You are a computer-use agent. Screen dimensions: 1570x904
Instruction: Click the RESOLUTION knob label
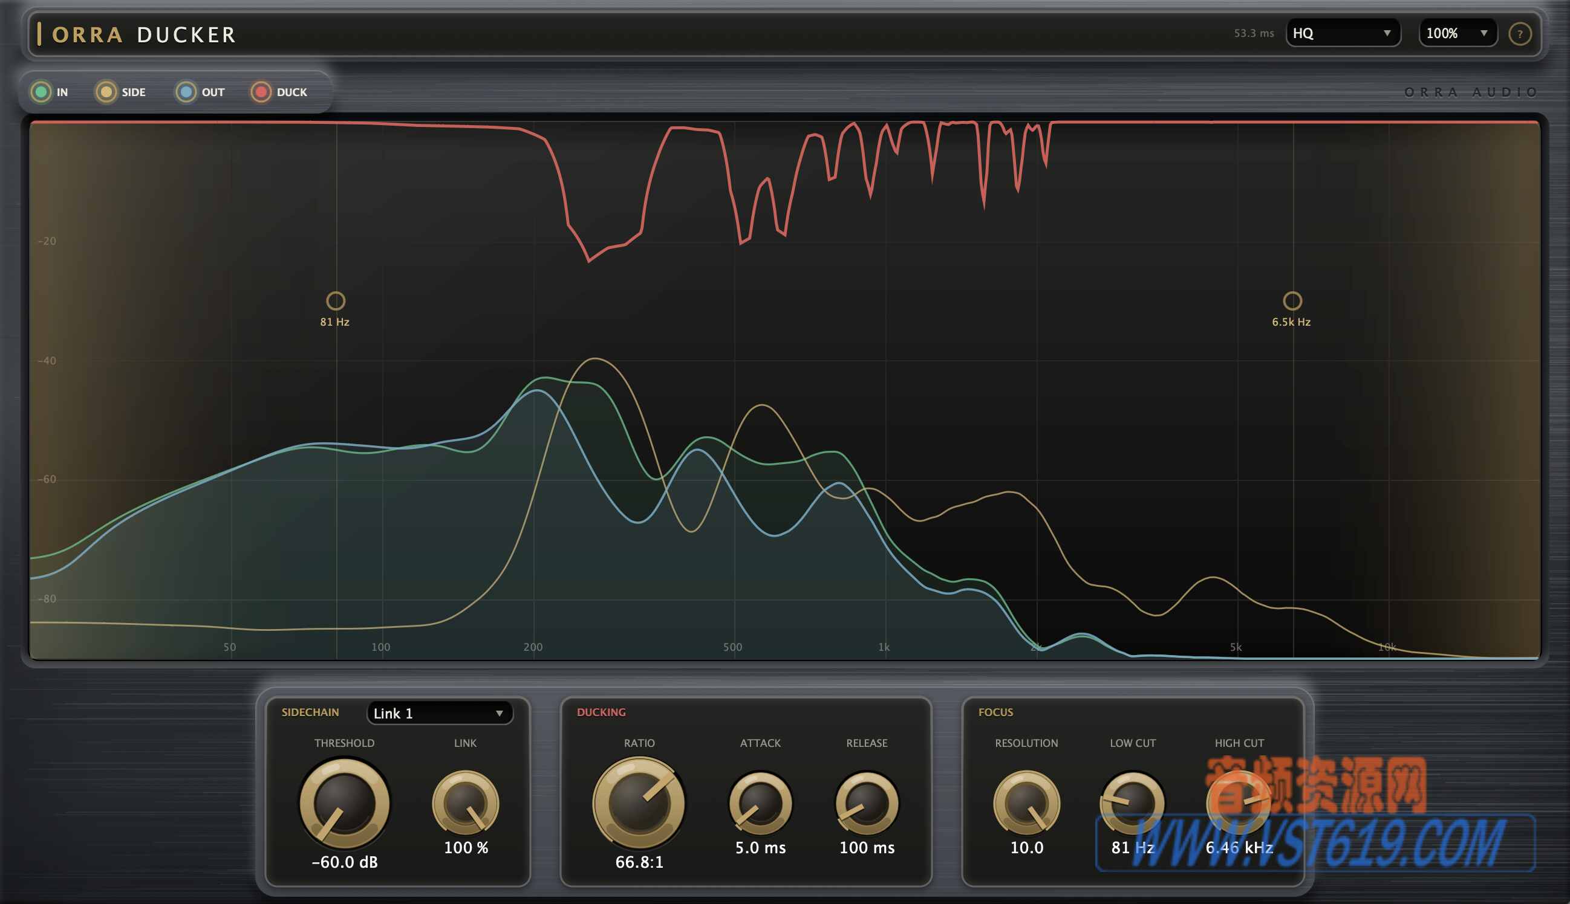point(1026,743)
